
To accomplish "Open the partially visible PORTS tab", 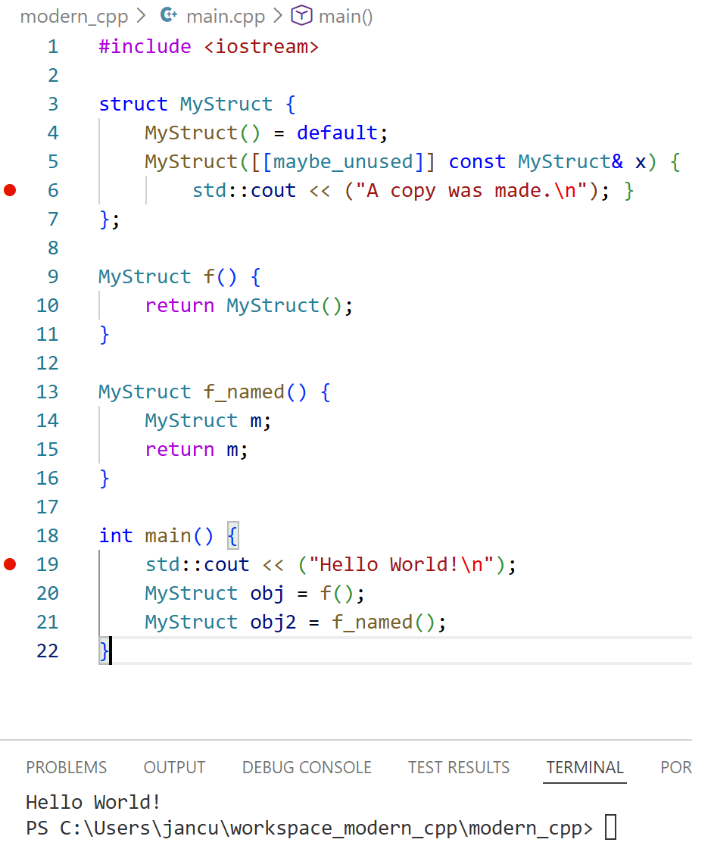I will (x=676, y=767).
